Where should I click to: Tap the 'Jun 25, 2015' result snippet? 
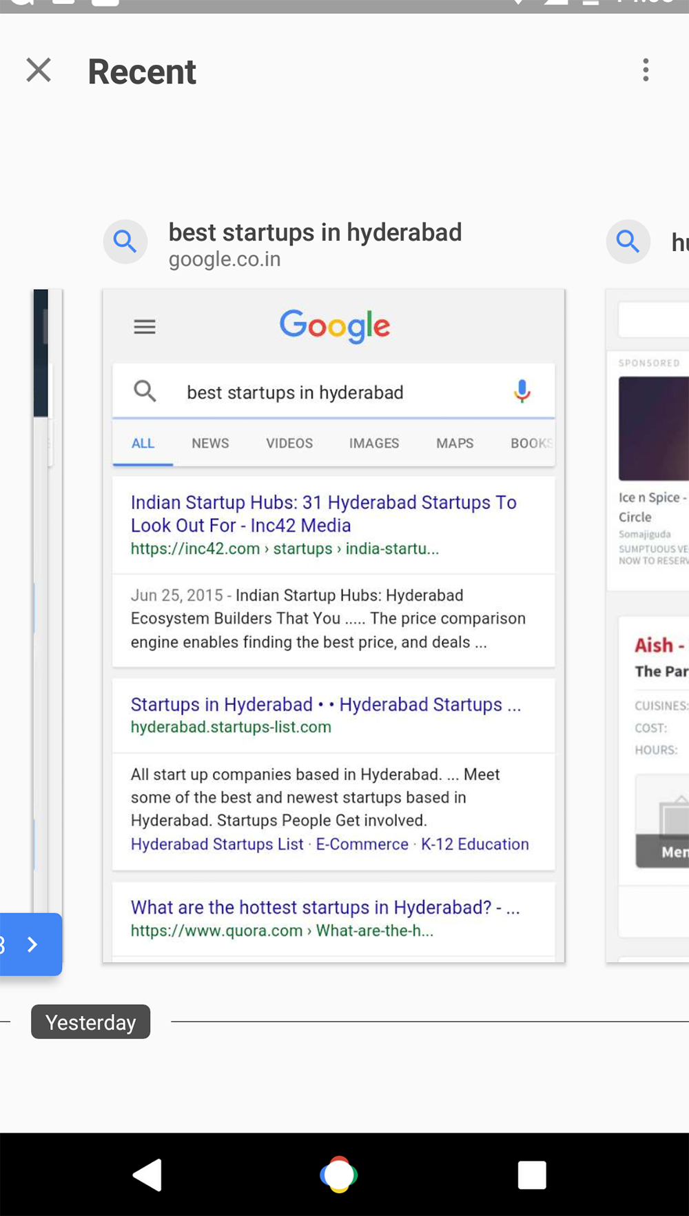point(328,619)
